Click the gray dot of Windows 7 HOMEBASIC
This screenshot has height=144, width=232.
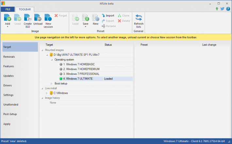point(61,64)
